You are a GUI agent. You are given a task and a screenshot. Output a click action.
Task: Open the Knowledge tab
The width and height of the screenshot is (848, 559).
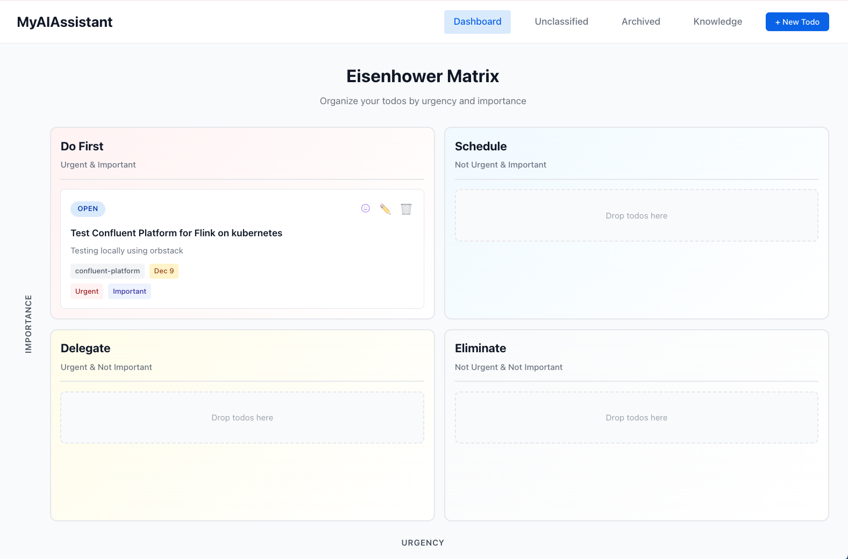pyautogui.click(x=717, y=22)
